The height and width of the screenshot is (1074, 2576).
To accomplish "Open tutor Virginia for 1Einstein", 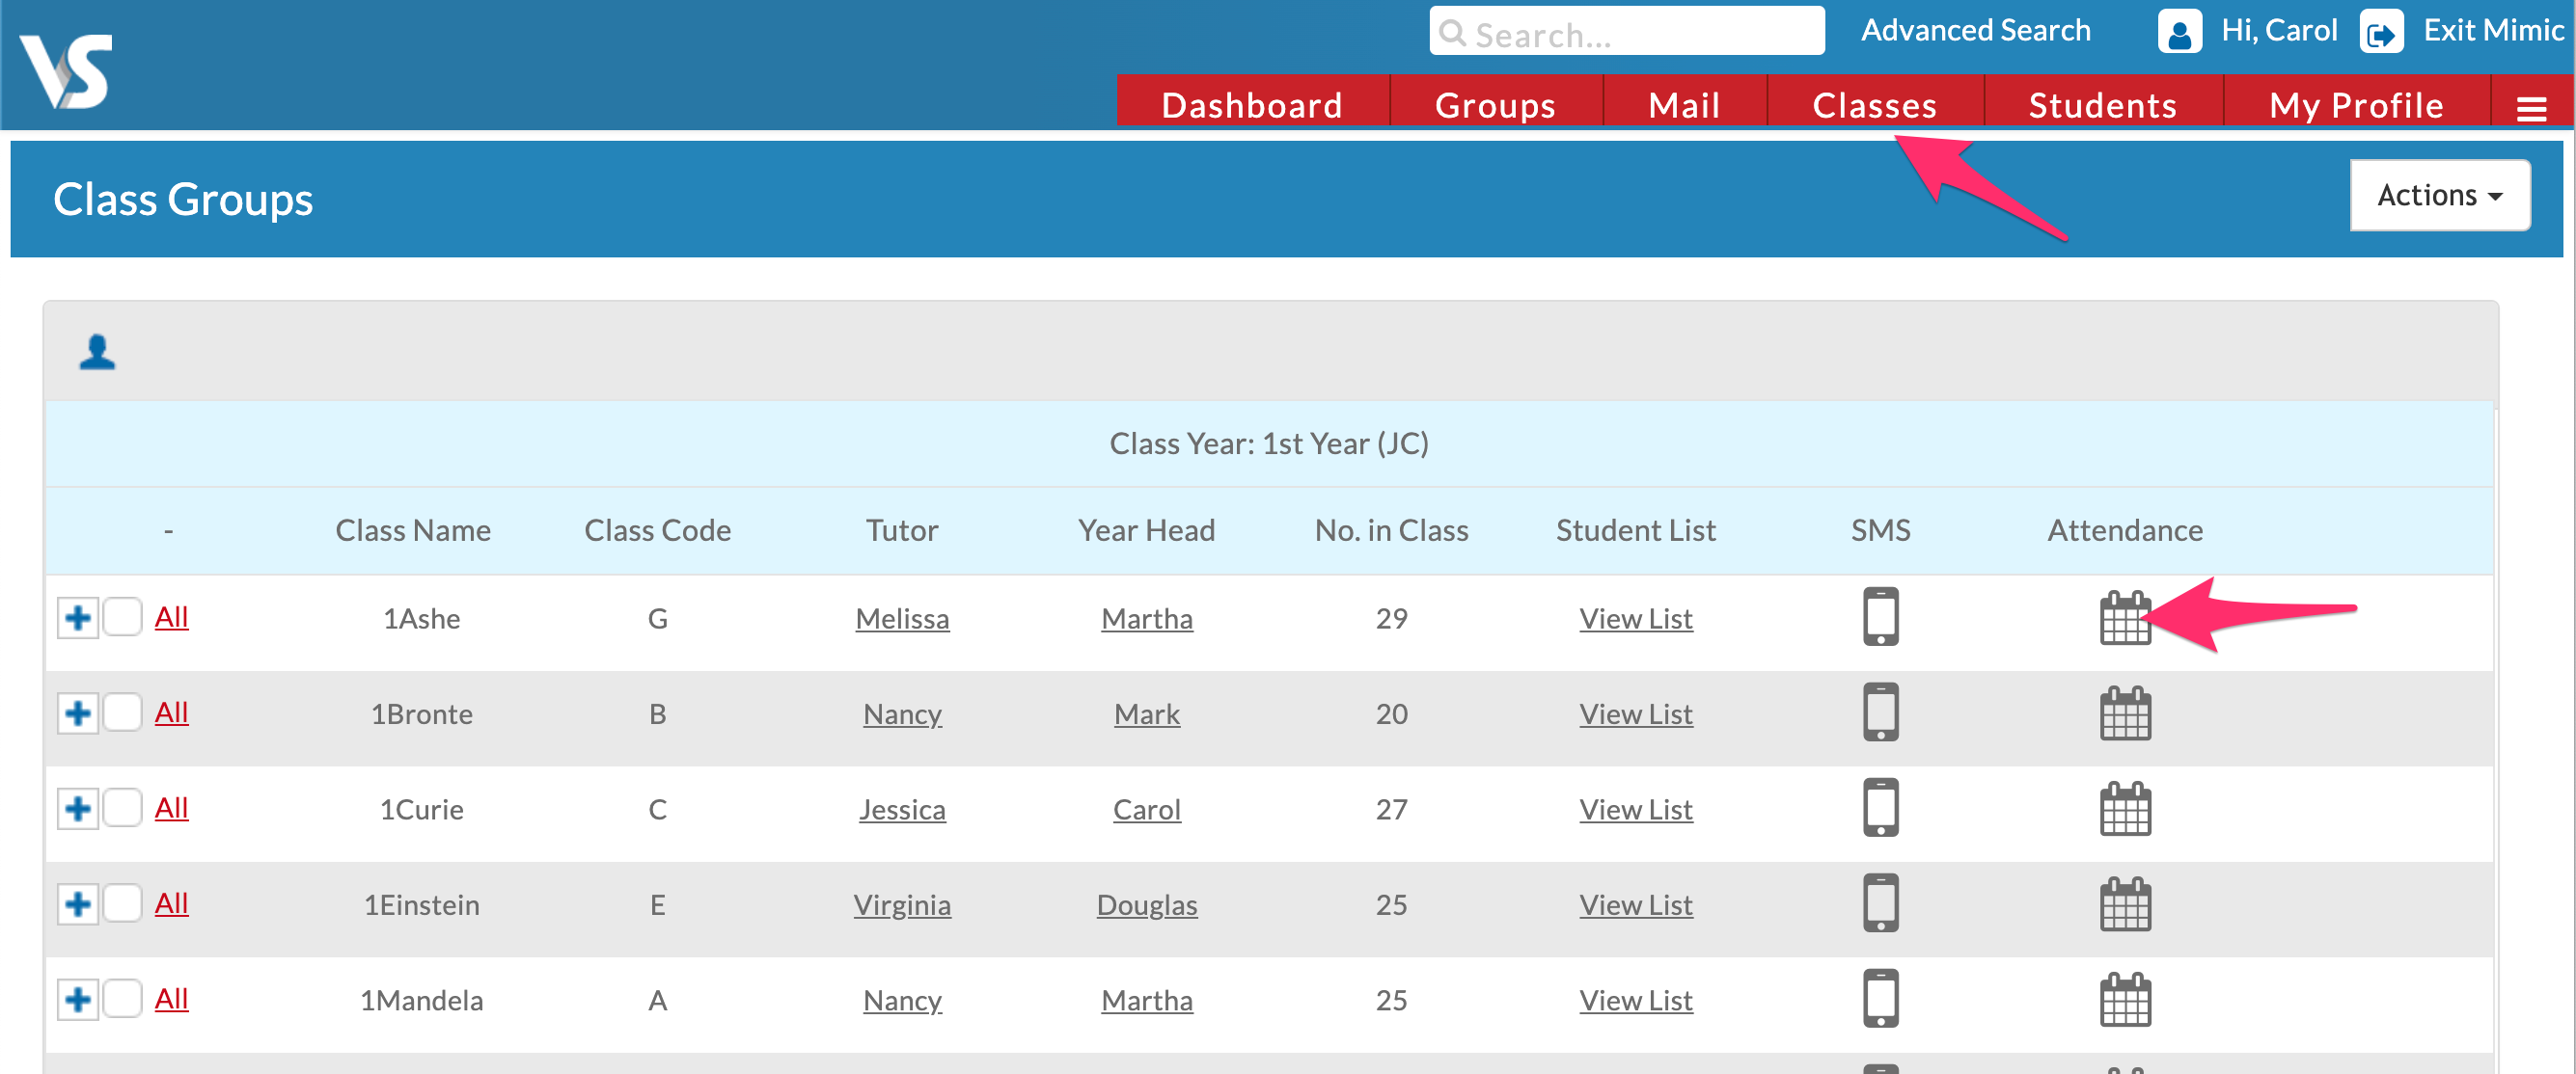I will (x=902, y=905).
